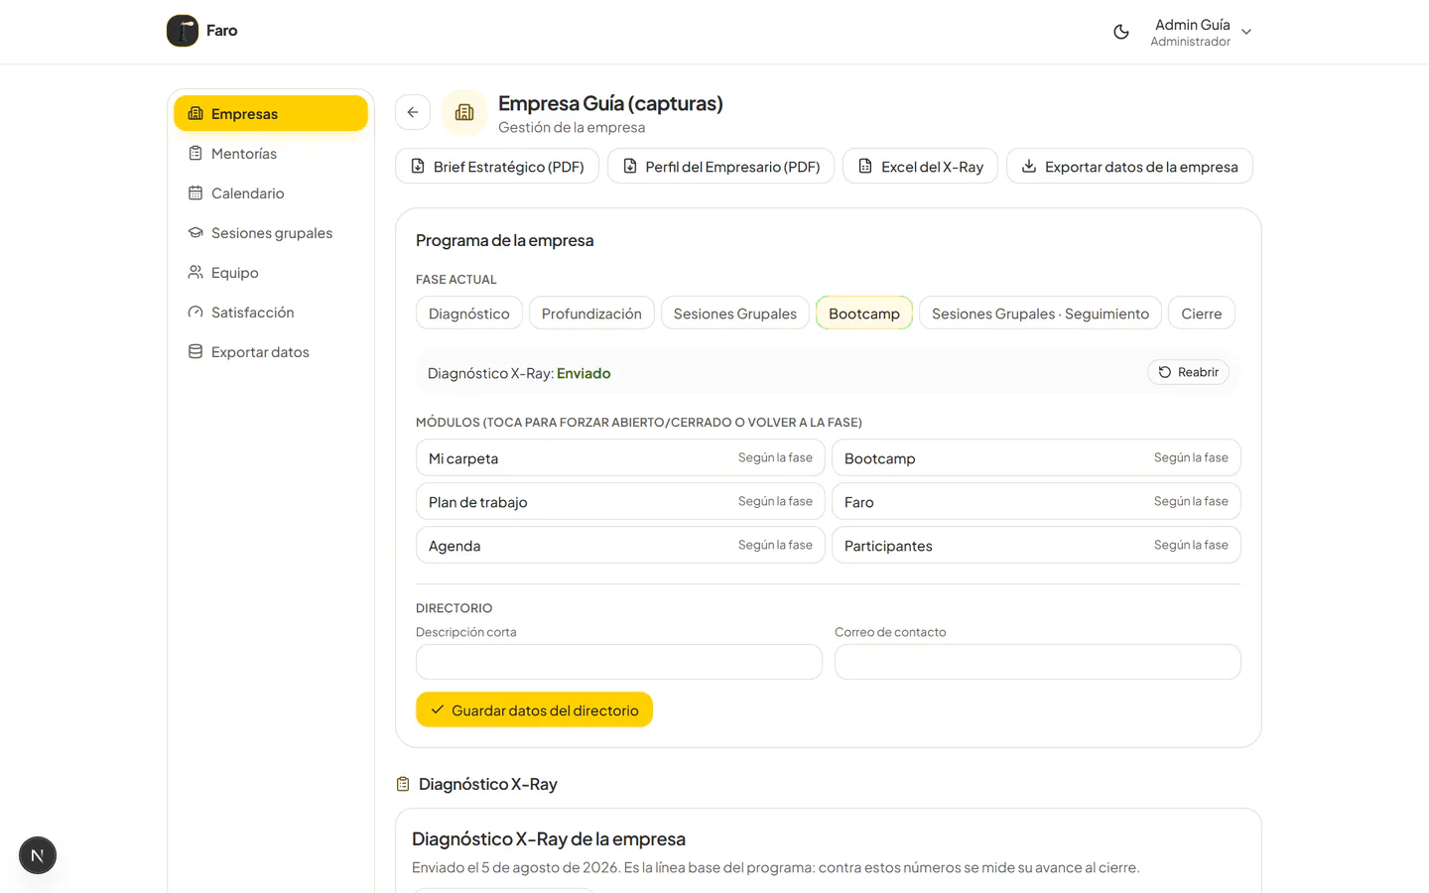Focus the Correo de contacto input field
This screenshot has width=1429, height=893.
coord(1038,662)
